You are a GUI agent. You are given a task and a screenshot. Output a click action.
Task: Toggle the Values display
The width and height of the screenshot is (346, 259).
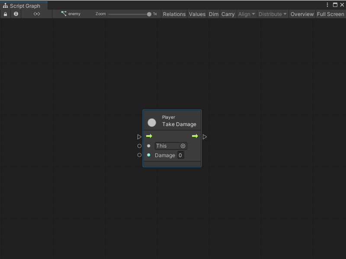click(197, 14)
